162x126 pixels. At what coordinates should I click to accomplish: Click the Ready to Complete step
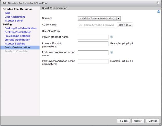(16, 51)
